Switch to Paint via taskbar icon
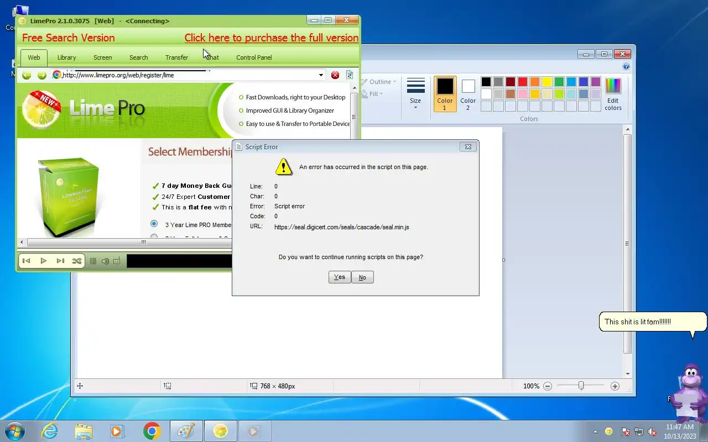Screen dimensions: 708x442 [186, 431]
